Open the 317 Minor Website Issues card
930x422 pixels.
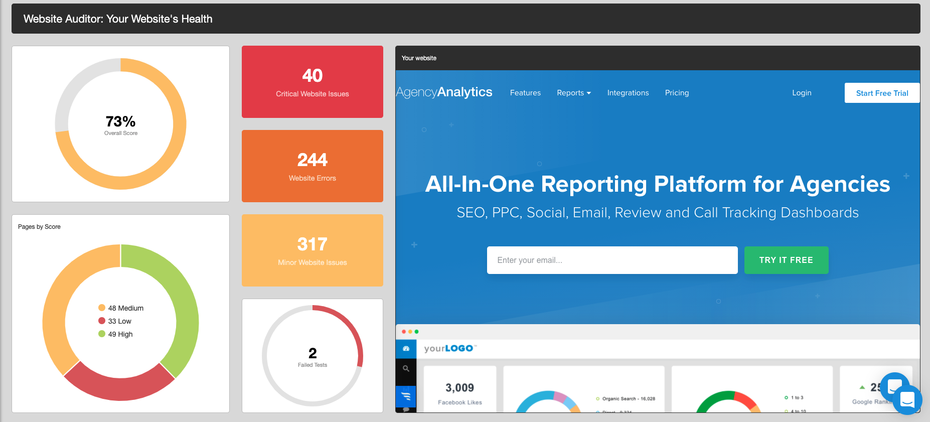[313, 250]
